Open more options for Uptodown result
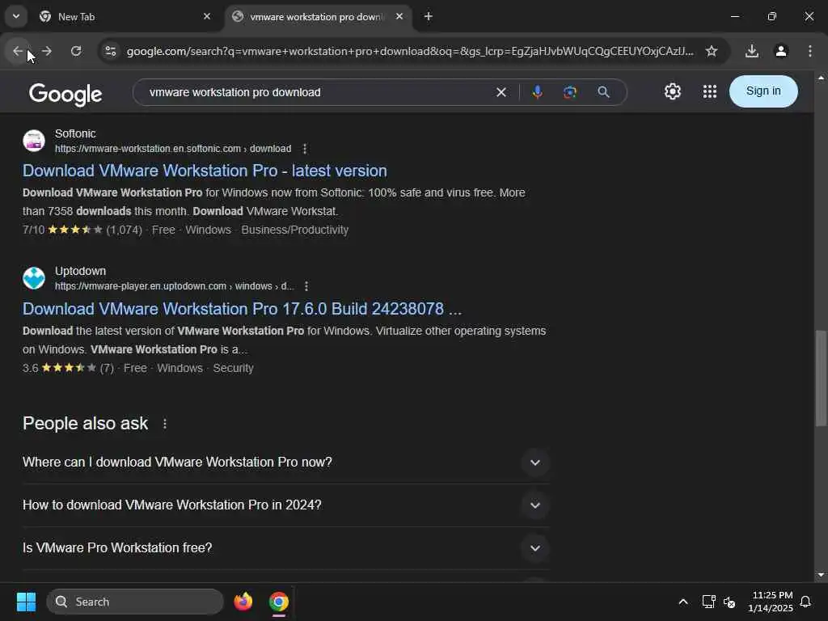The height and width of the screenshot is (621, 828). point(306,286)
